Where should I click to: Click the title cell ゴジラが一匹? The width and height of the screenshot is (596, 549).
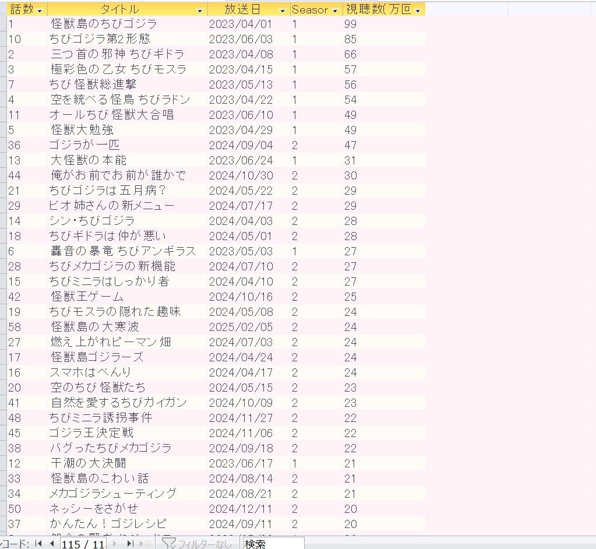pyautogui.click(x=128, y=145)
